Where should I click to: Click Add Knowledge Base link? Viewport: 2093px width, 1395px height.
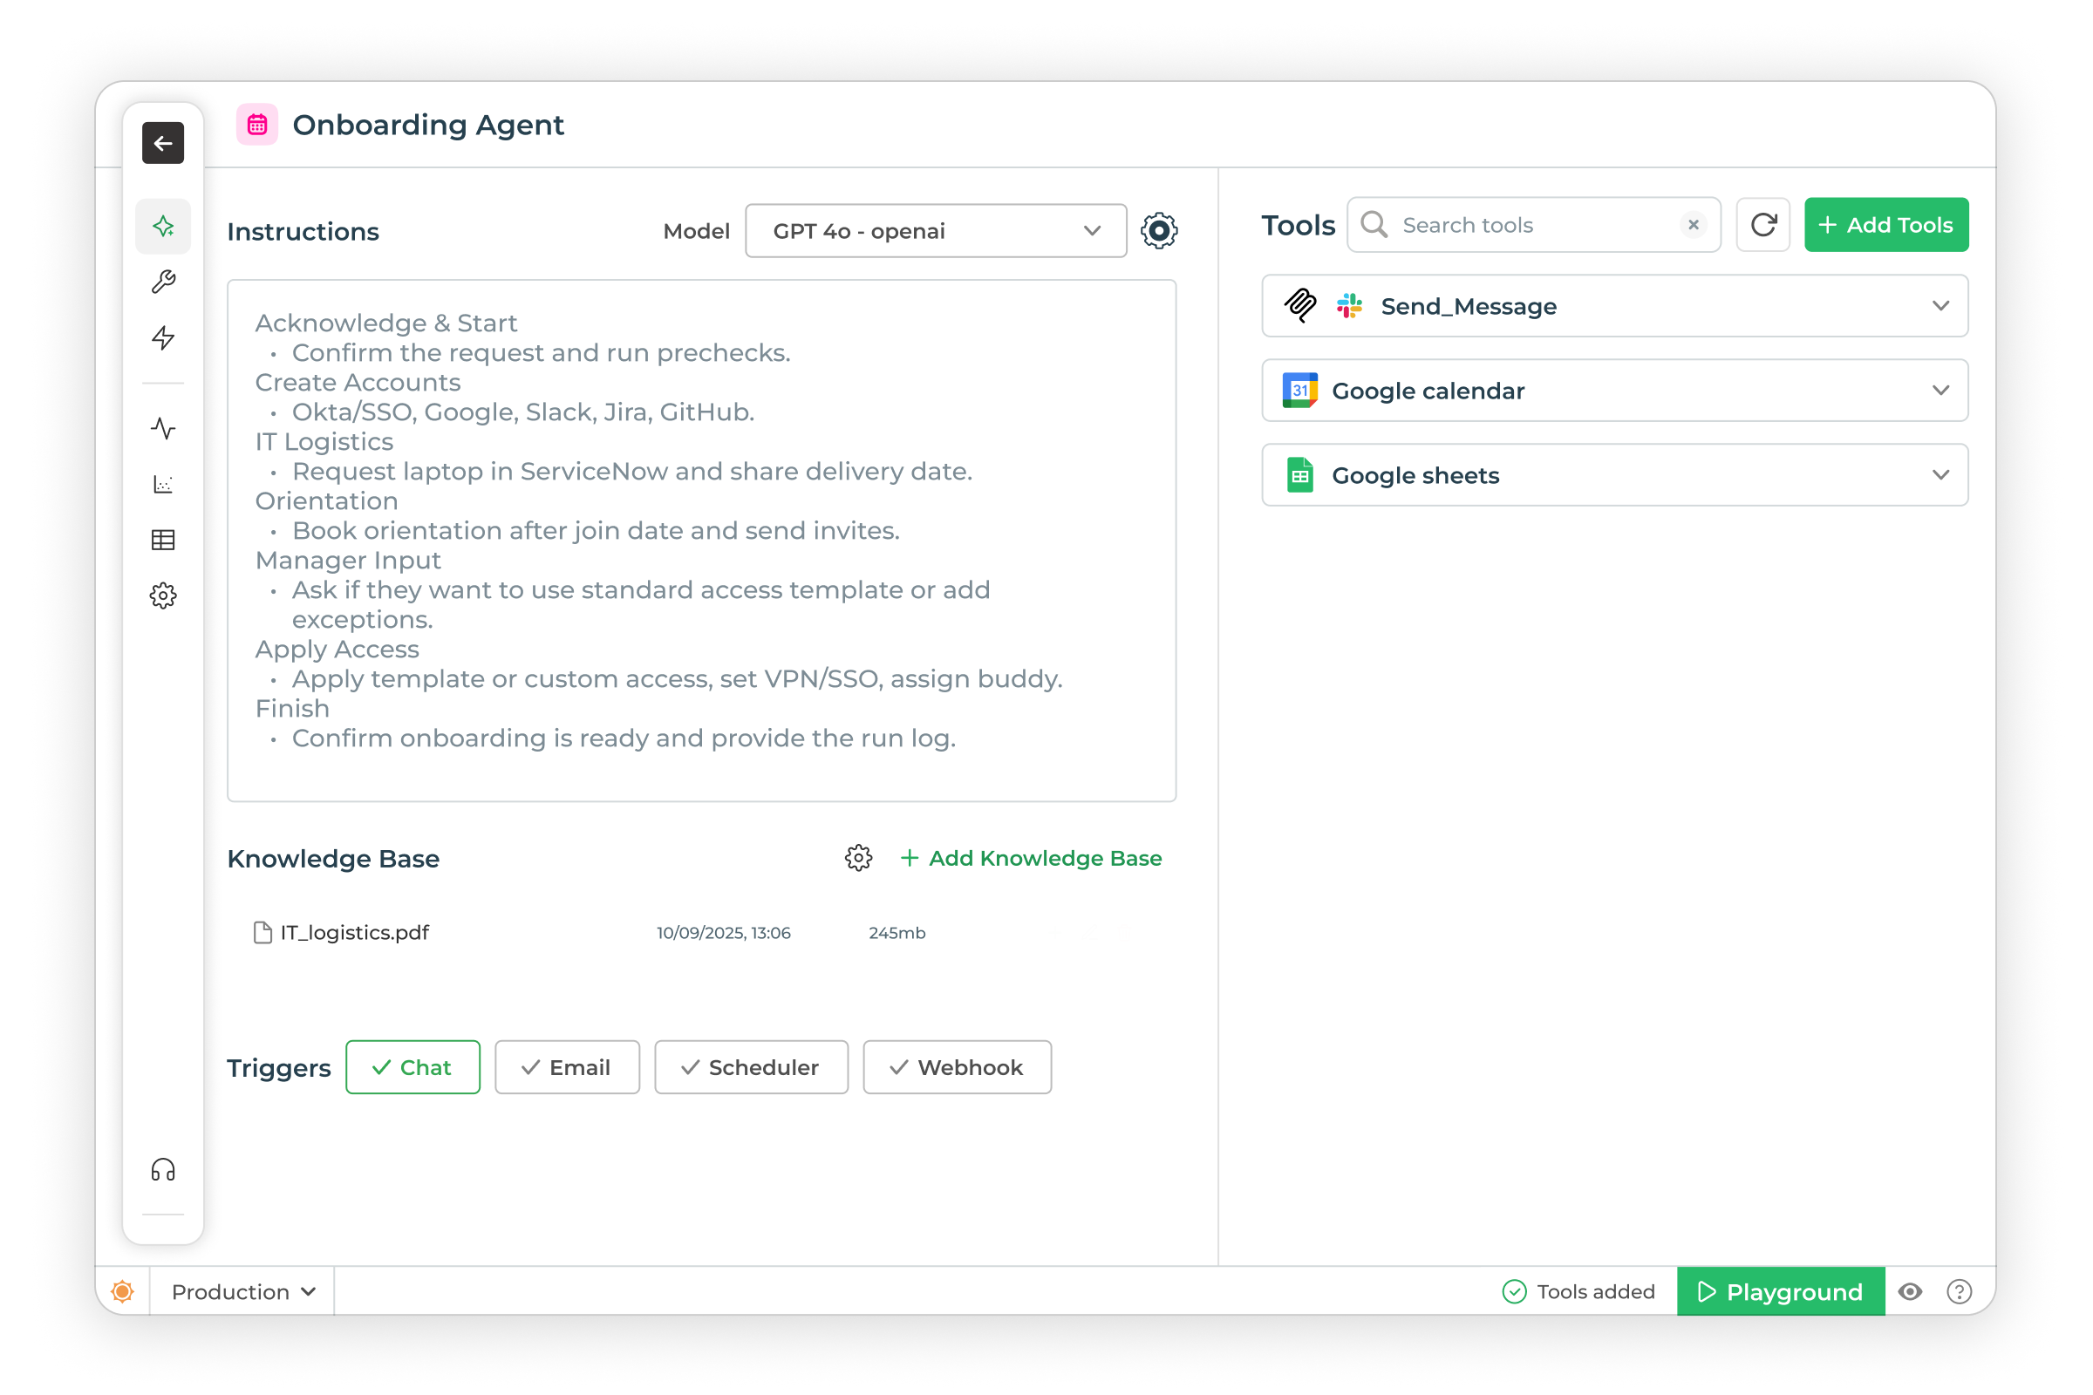[x=1031, y=859]
